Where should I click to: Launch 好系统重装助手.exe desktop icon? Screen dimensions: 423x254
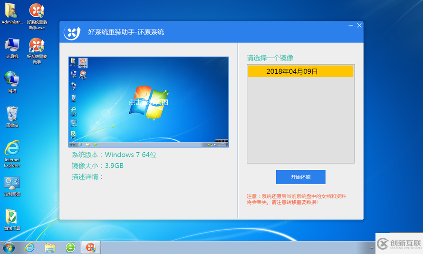pos(37,16)
